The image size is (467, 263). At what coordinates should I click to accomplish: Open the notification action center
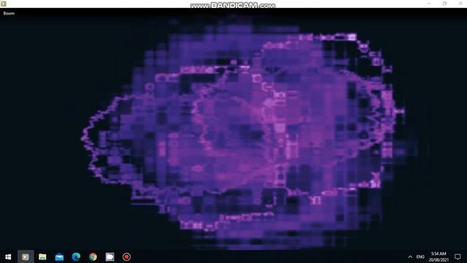(458, 256)
